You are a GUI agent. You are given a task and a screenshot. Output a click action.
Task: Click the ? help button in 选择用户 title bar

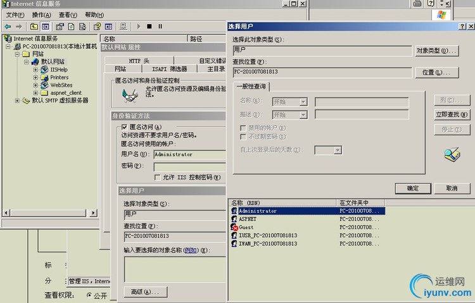[x=462, y=27]
